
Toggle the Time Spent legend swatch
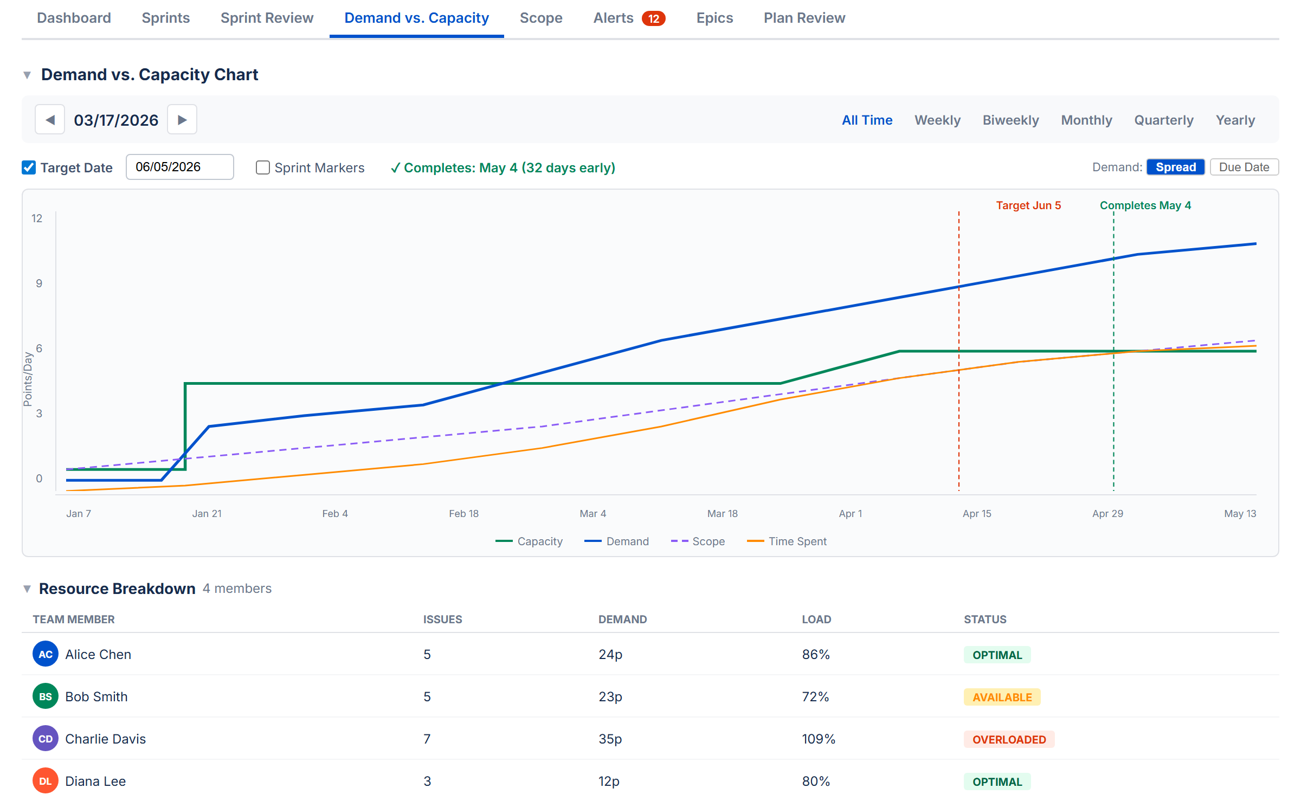755,541
